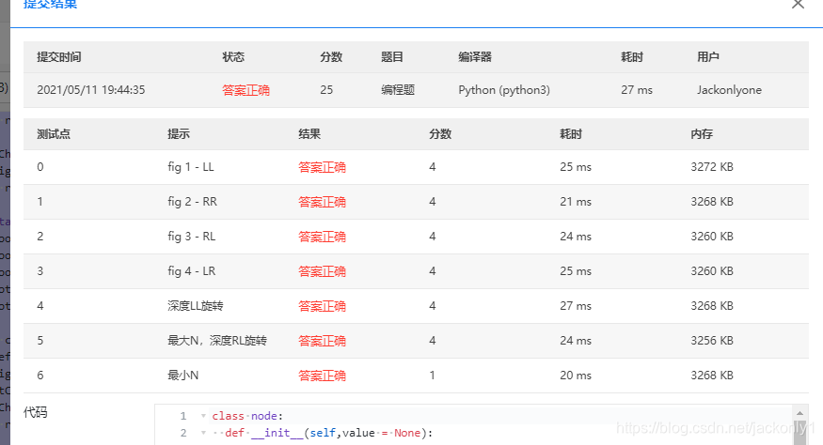Click test point number 6
The height and width of the screenshot is (445, 823).
(x=40, y=376)
